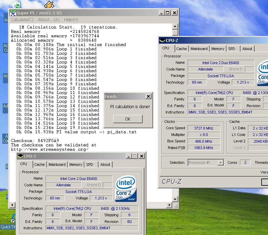
Task: Open the Help(H) menu in Super PI
Action: tap(71, 20)
